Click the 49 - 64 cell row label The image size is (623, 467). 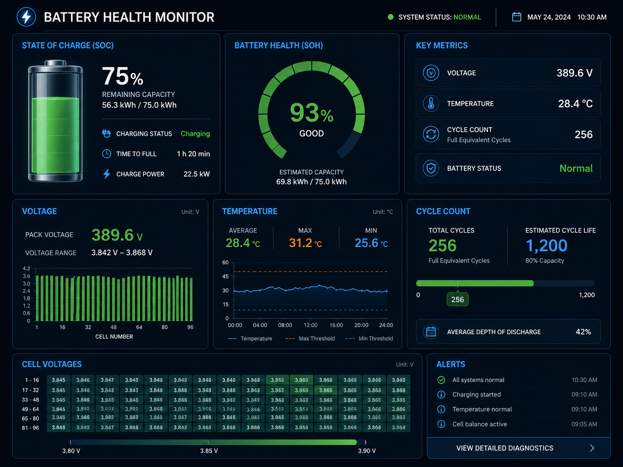31,409
